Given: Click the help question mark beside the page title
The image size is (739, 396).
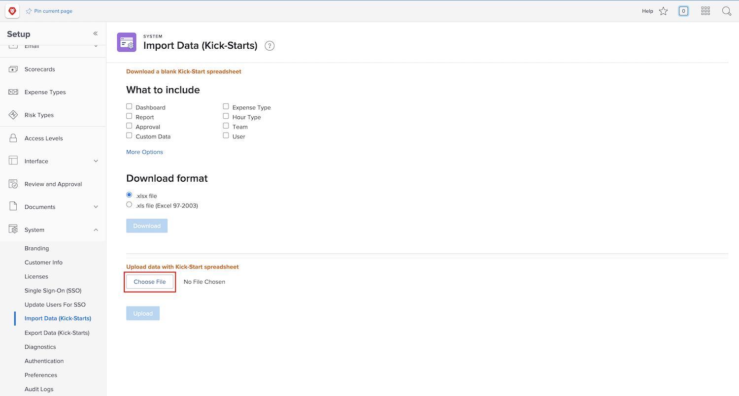Looking at the screenshot, I should pos(269,45).
